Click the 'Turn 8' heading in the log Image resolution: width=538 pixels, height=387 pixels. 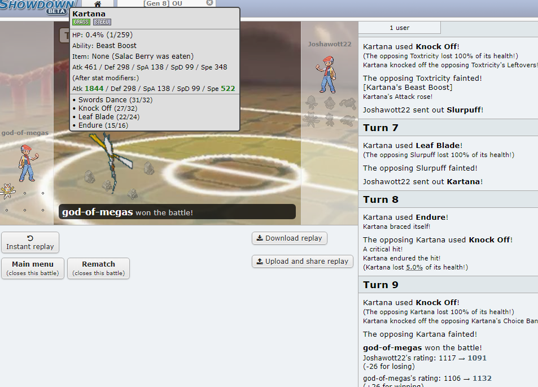pyautogui.click(x=380, y=199)
